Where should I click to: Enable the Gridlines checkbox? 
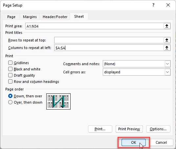10,63
